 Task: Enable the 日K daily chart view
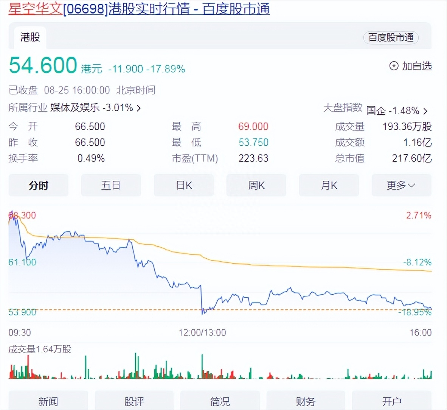click(x=183, y=185)
